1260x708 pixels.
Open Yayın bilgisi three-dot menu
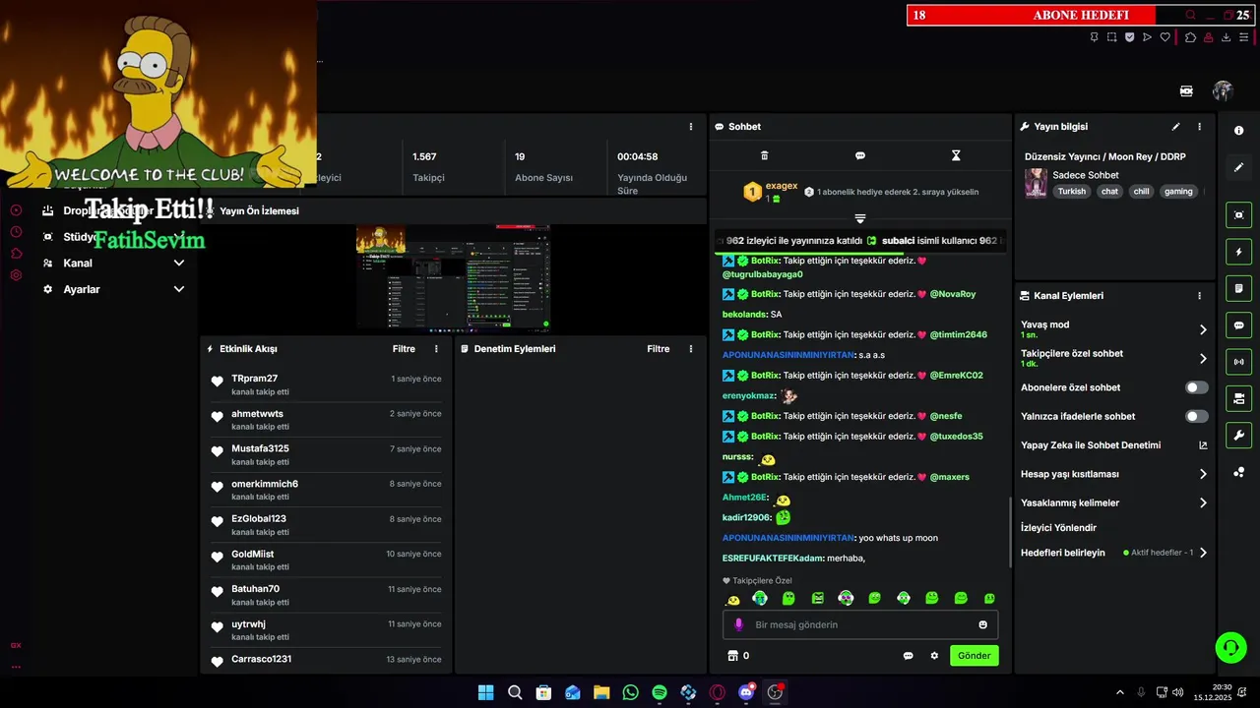[x=1199, y=127]
